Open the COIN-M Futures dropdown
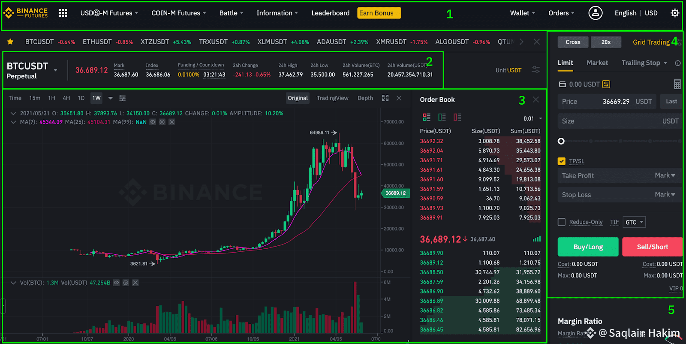The width and height of the screenshot is (686, 344). 179,13
